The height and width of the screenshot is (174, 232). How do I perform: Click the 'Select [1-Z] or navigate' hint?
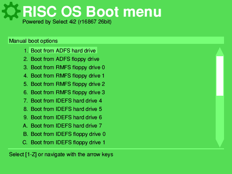(x=61, y=154)
